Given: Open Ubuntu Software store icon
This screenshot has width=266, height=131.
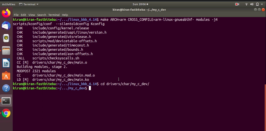Looking at the screenshot, I should [6, 76].
